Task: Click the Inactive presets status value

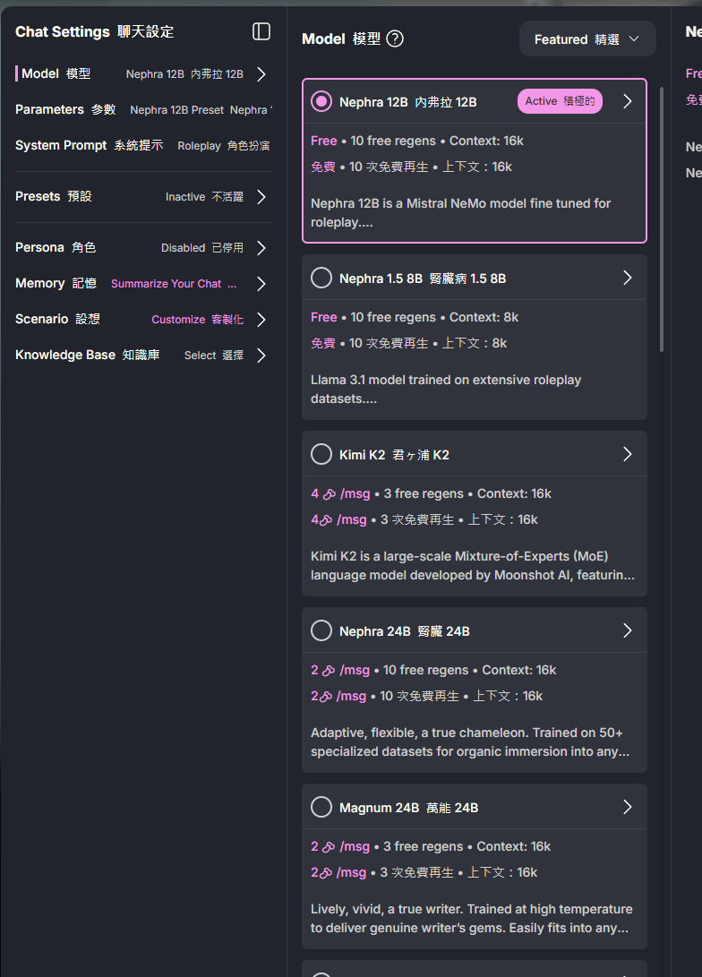Action: [x=204, y=197]
